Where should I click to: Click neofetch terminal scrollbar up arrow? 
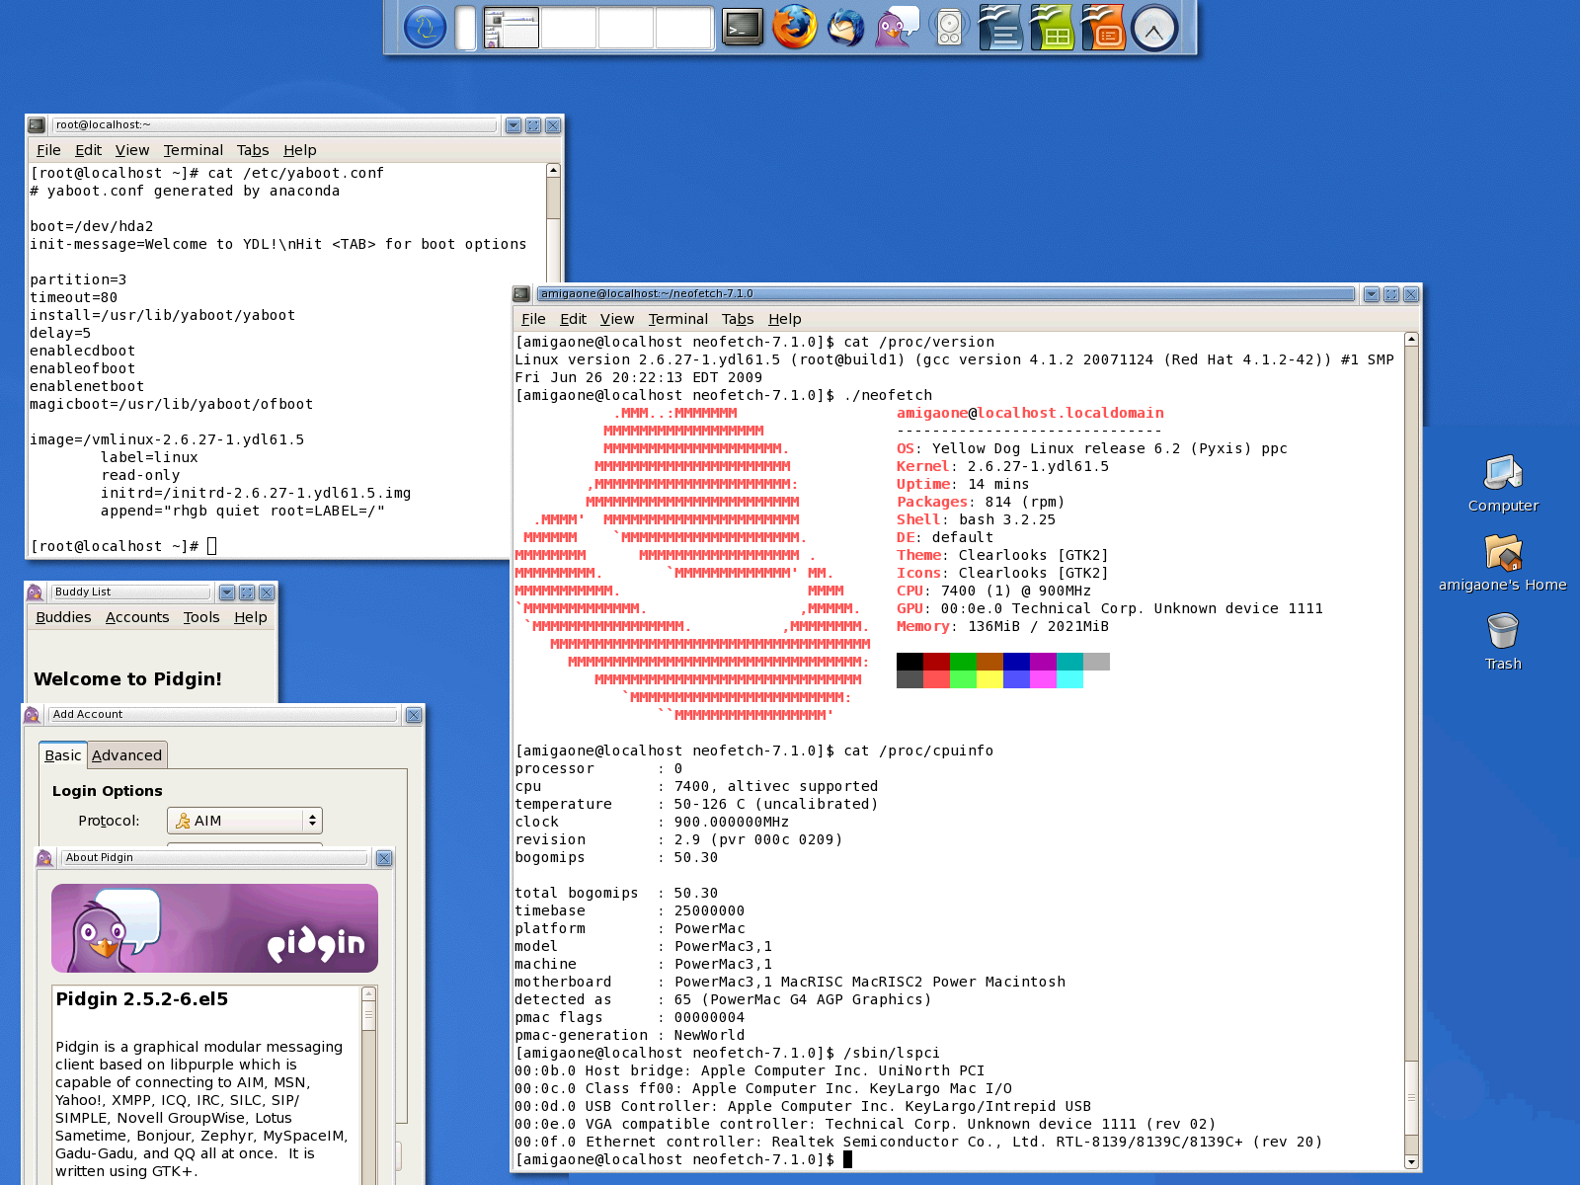pyautogui.click(x=1411, y=340)
